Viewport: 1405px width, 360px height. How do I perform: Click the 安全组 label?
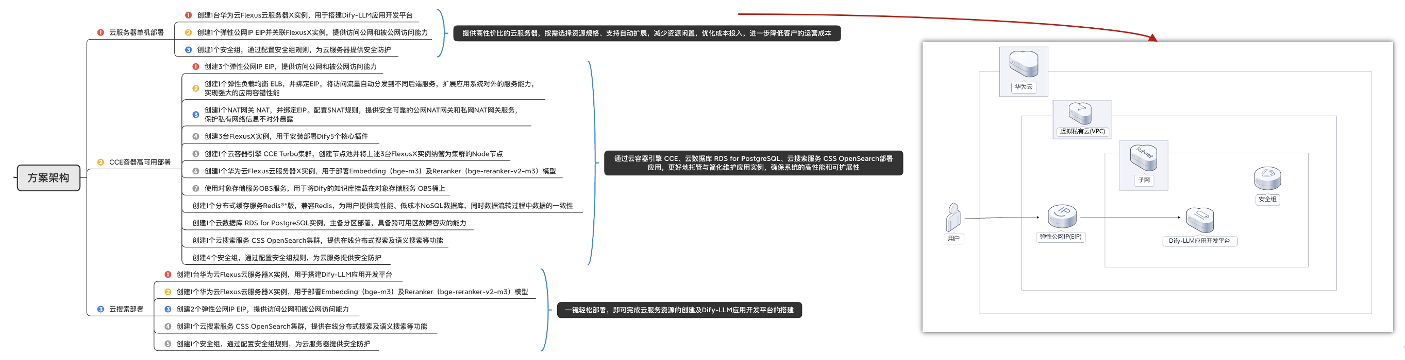[x=1267, y=200]
